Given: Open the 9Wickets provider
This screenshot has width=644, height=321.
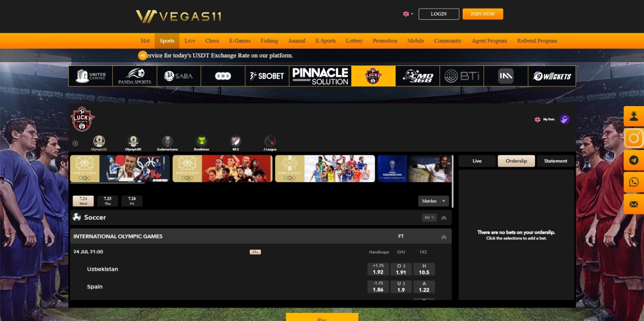Looking at the screenshot, I should pos(552,76).
